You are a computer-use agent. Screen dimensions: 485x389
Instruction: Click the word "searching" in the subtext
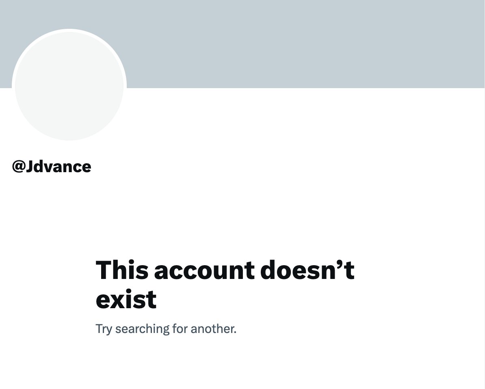(x=142, y=329)
